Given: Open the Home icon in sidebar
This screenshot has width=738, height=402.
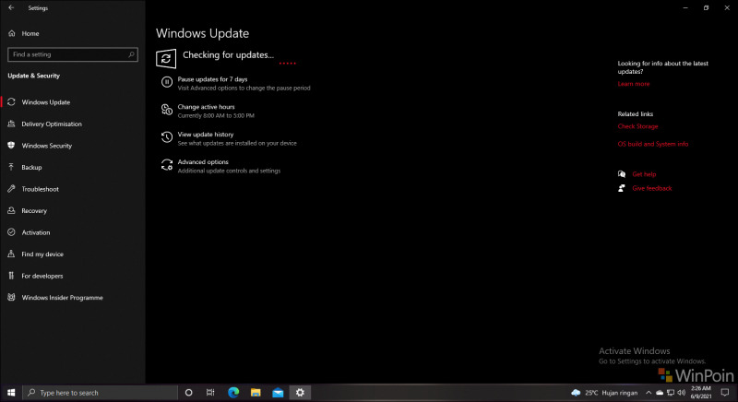Looking at the screenshot, I should click(12, 33).
